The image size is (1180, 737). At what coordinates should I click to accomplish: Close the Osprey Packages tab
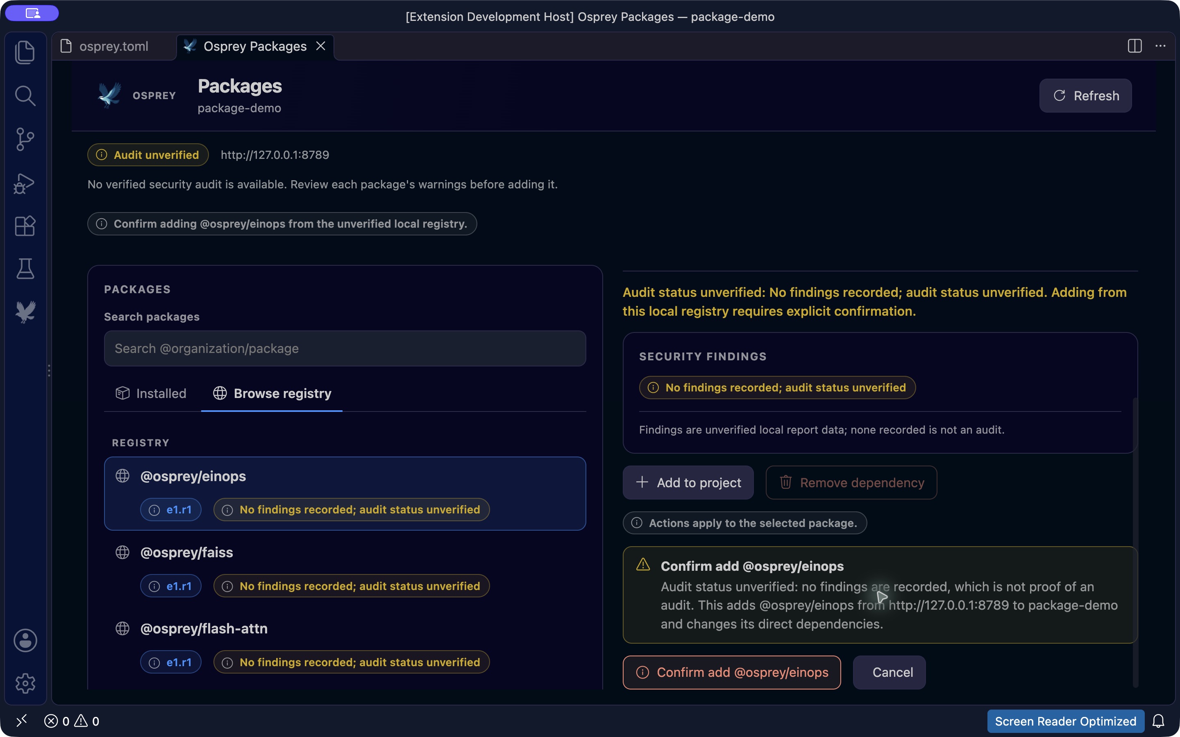321,46
